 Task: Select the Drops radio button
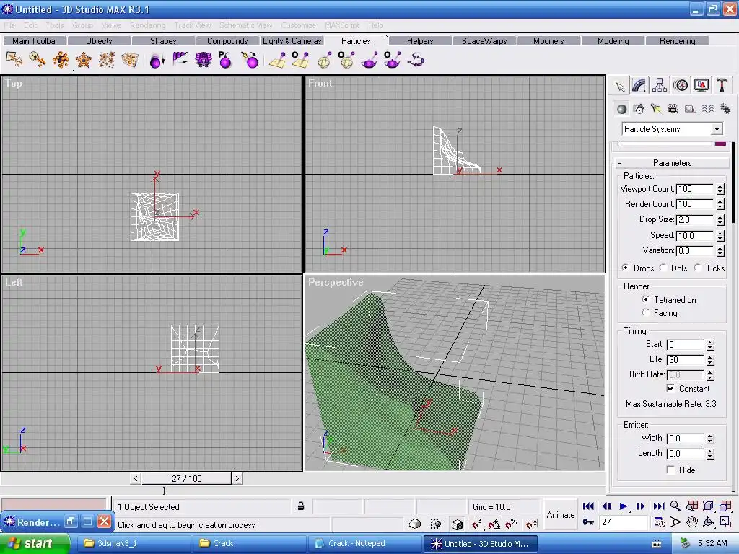click(625, 268)
